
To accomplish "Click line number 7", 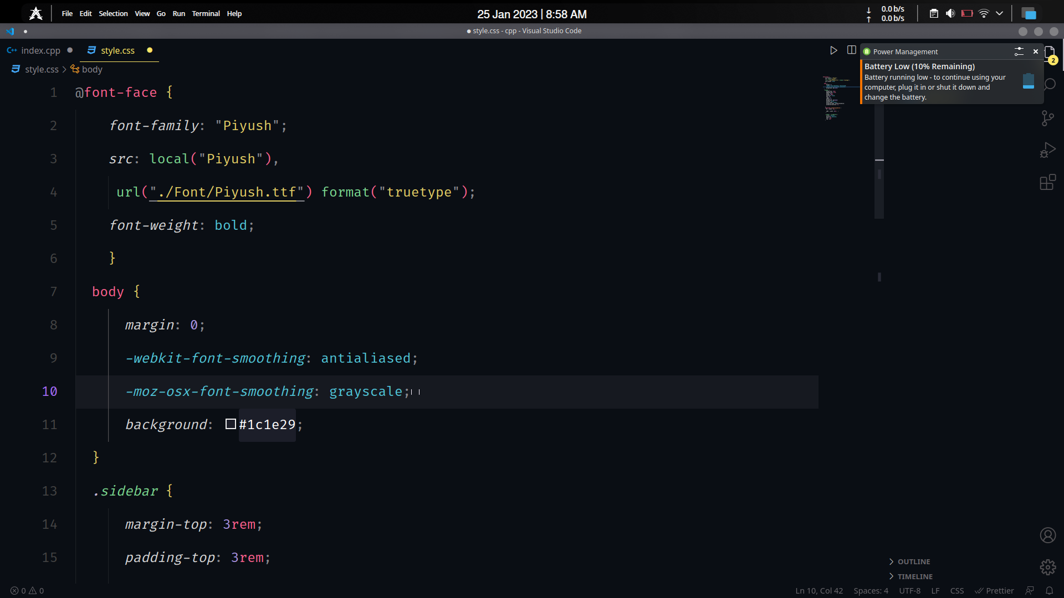I will point(54,292).
